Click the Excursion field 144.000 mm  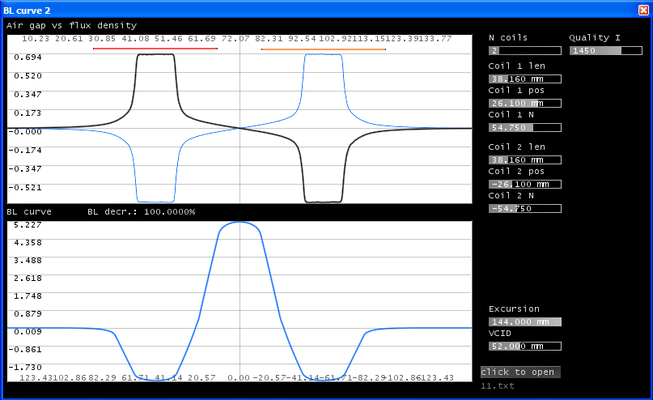point(524,322)
